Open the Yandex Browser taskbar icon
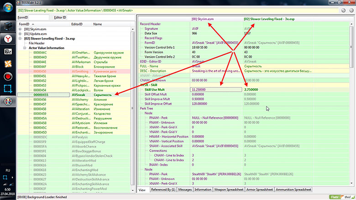 tap(8, 39)
